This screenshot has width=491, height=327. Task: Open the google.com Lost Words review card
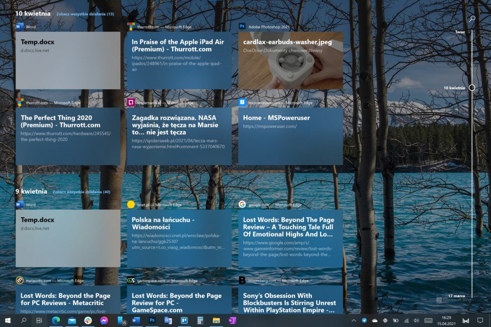tap(291, 238)
